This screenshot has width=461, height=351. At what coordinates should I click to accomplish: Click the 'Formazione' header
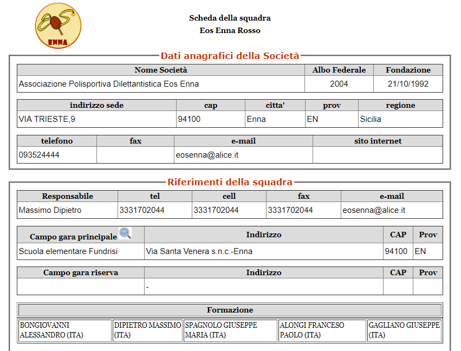[230, 310]
